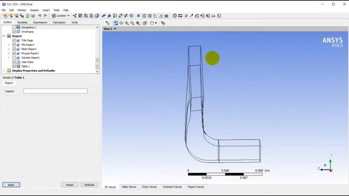Image resolution: width=349 pixels, height=196 pixels.
Task: Switch to the Report Viewer tab
Action: 196,187
